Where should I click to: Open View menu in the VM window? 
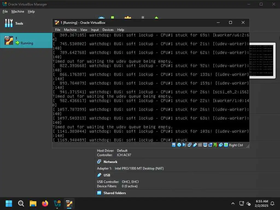pyautogui.click(x=84, y=30)
